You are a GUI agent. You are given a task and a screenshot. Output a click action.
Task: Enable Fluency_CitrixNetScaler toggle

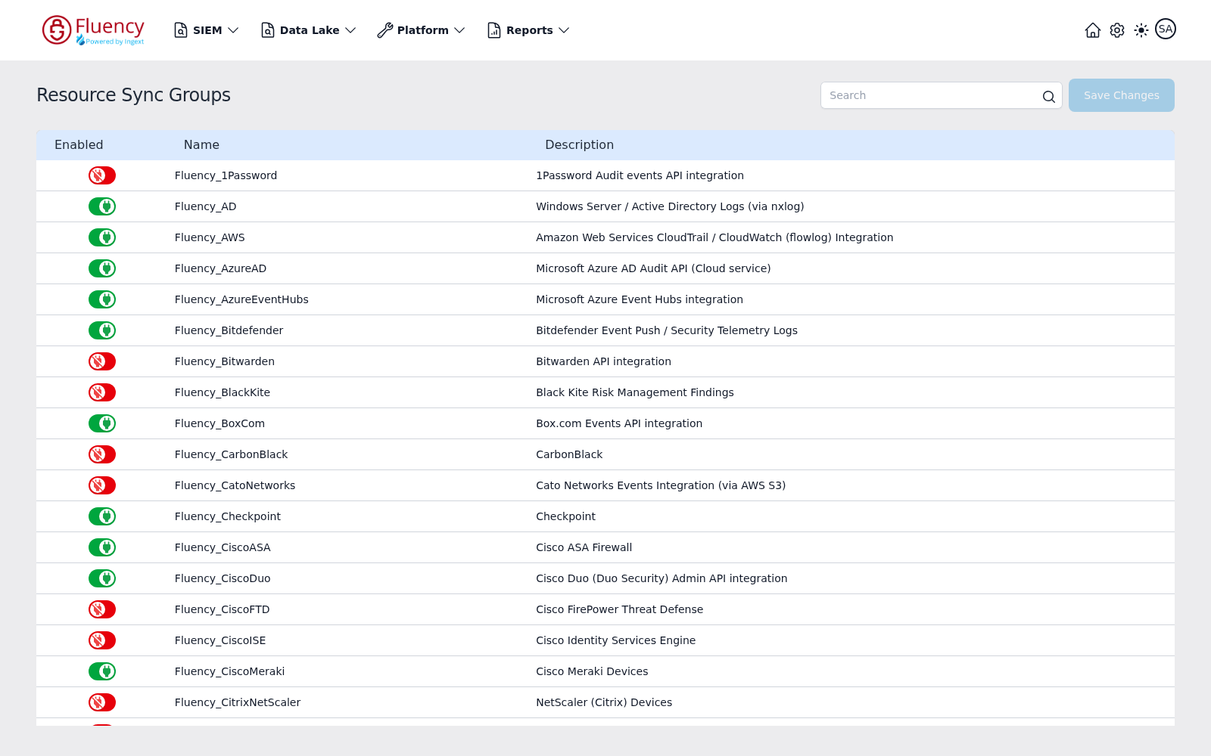(102, 702)
